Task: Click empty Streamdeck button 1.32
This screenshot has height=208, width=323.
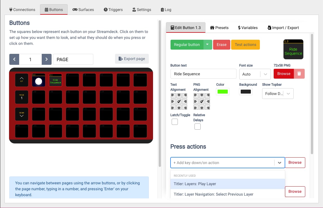Action: click(x=140, y=131)
